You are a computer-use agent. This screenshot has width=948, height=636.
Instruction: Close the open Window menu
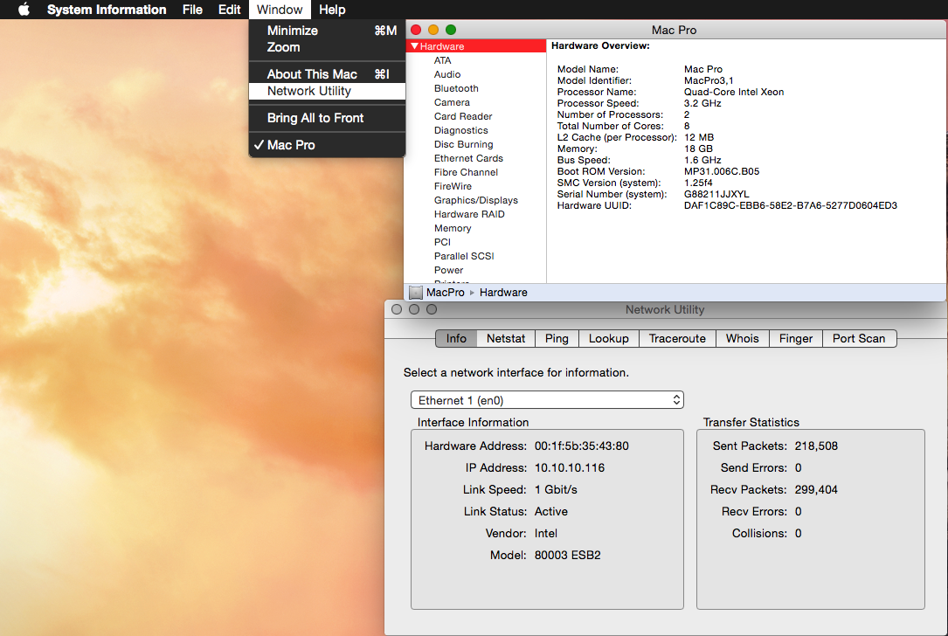(x=280, y=10)
